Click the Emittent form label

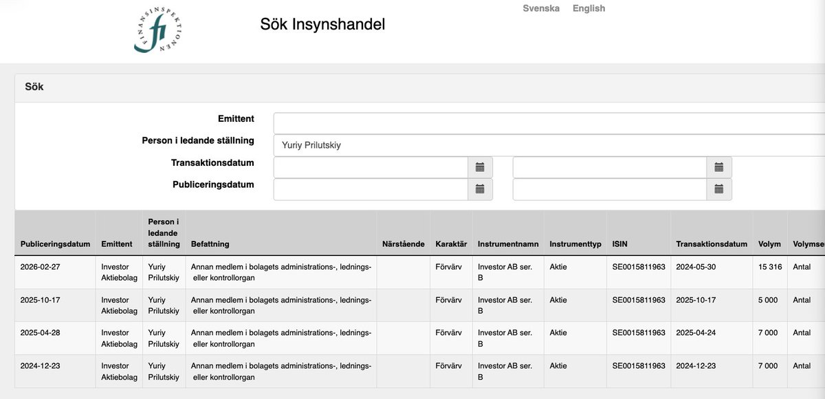[236, 119]
